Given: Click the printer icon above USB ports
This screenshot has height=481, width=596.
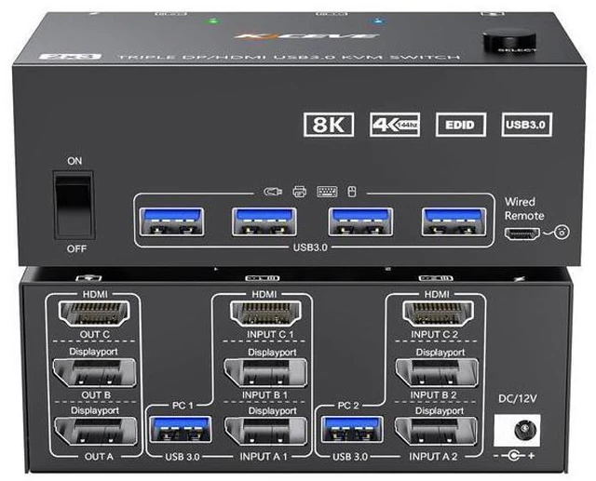Looking at the screenshot, I should 300,192.
